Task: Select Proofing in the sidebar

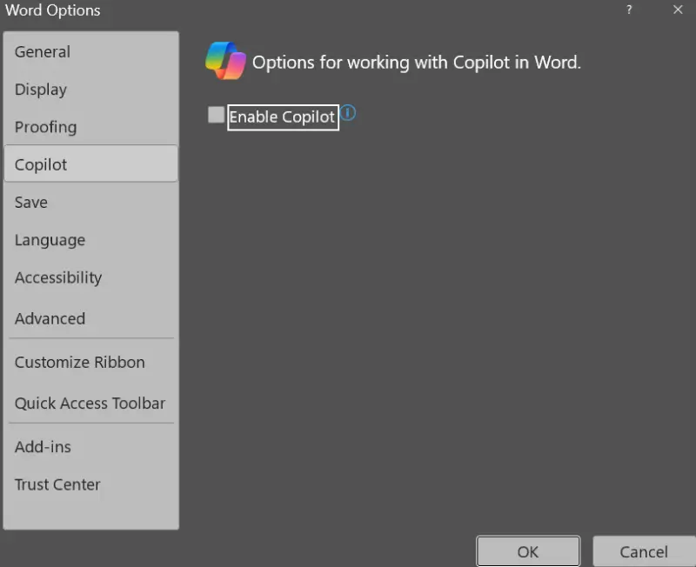Action: click(46, 127)
